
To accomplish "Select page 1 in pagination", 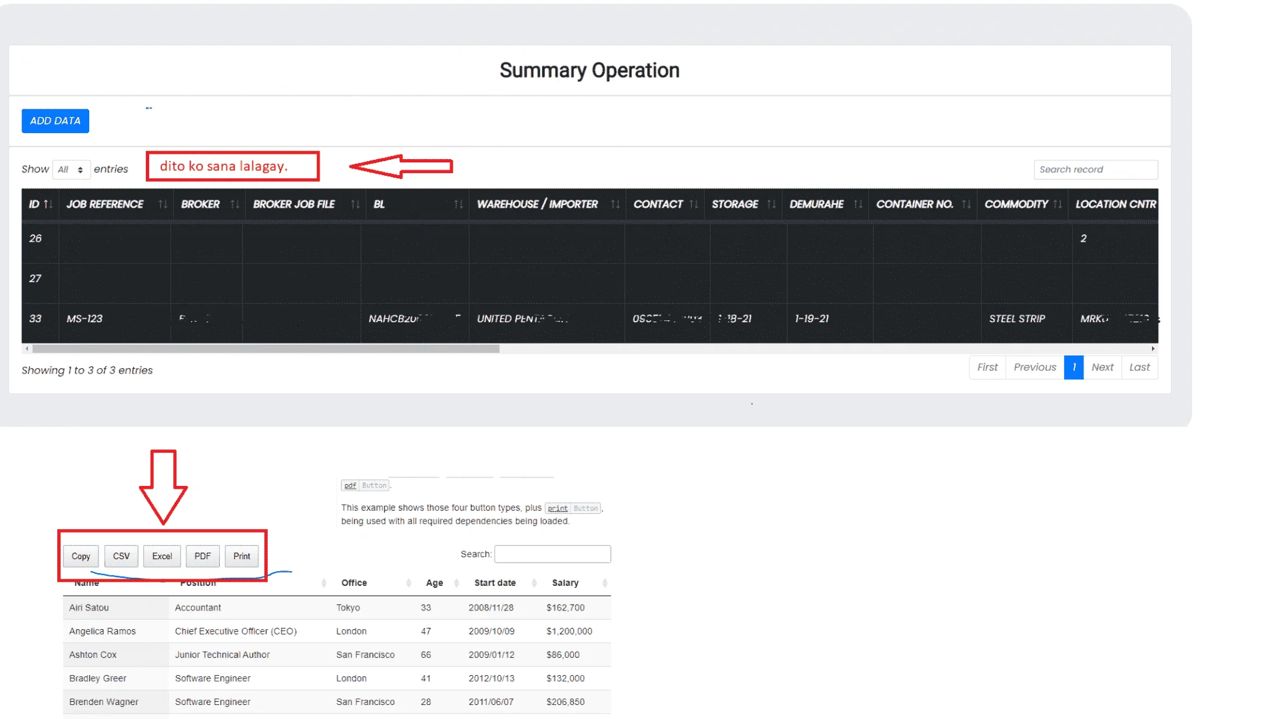I will pyautogui.click(x=1074, y=367).
